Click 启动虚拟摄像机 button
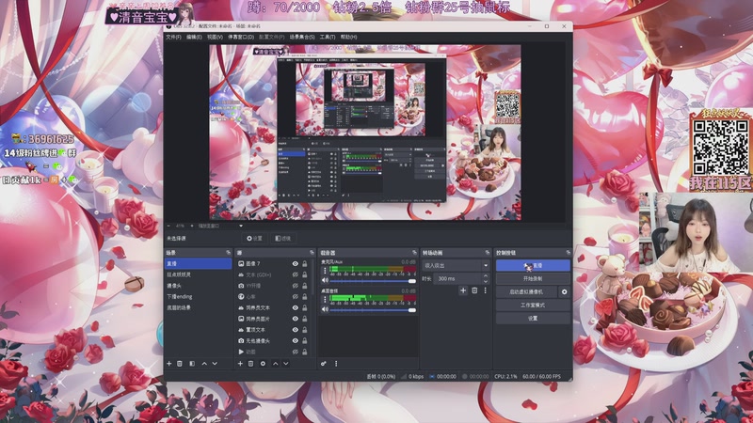This screenshot has height=423, width=753. click(526, 291)
